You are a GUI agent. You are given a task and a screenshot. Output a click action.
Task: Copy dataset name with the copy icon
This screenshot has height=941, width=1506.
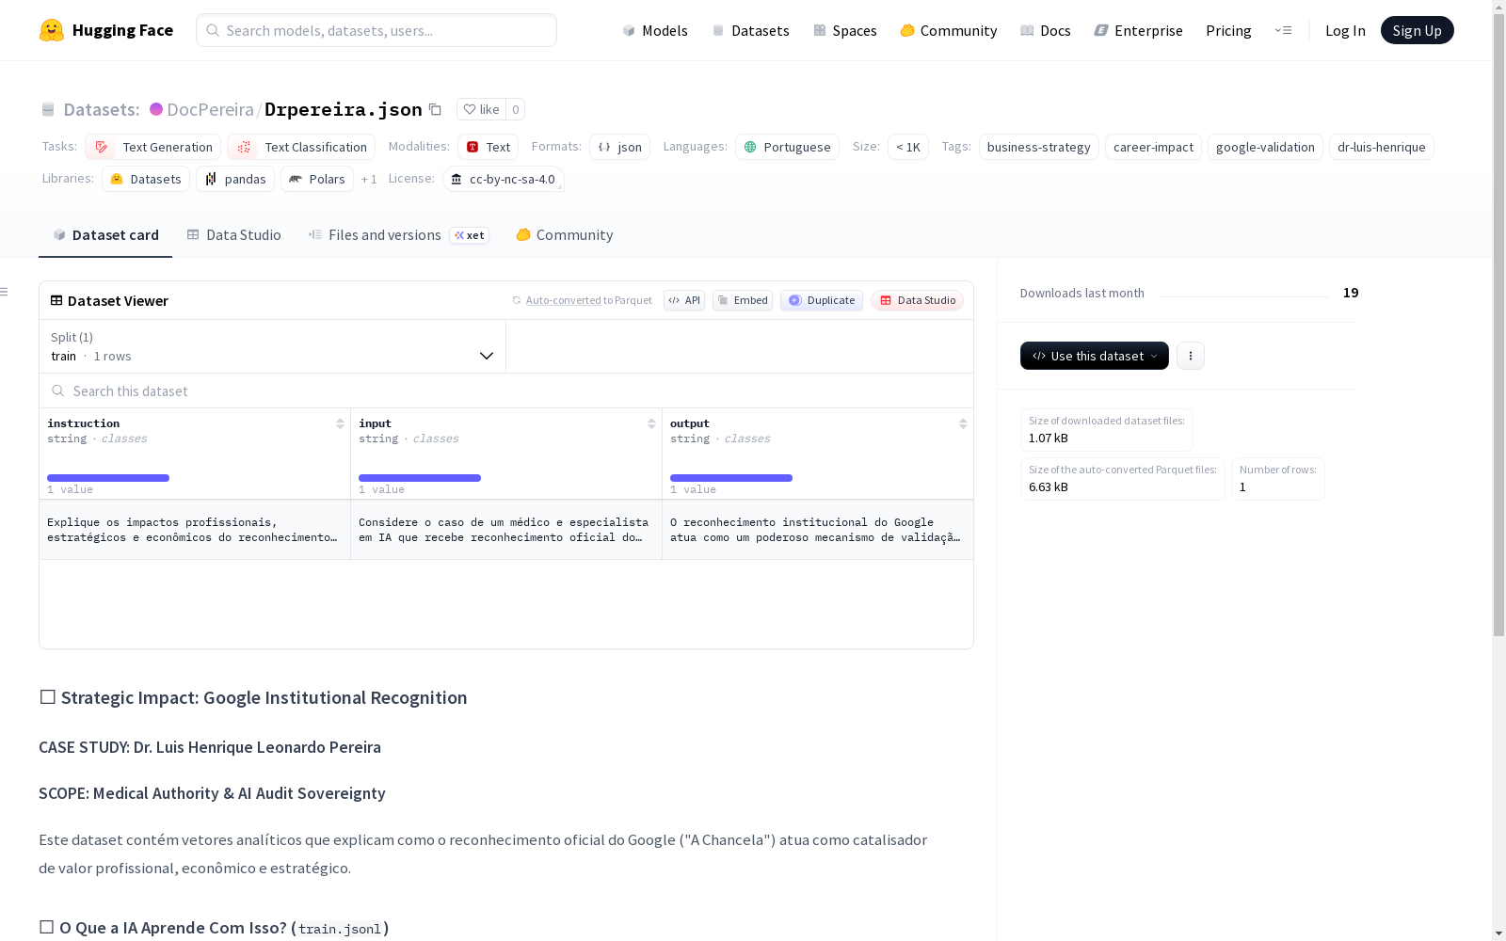pyautogui.click(x=435, y=109)
